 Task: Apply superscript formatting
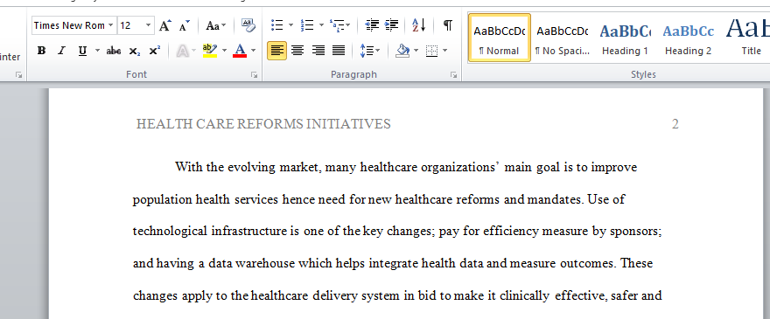154,51
